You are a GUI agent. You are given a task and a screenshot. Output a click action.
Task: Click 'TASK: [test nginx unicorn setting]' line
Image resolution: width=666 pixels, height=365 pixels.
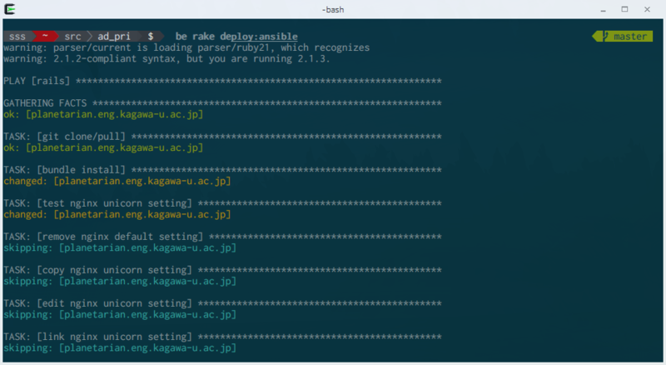point(222,203)
